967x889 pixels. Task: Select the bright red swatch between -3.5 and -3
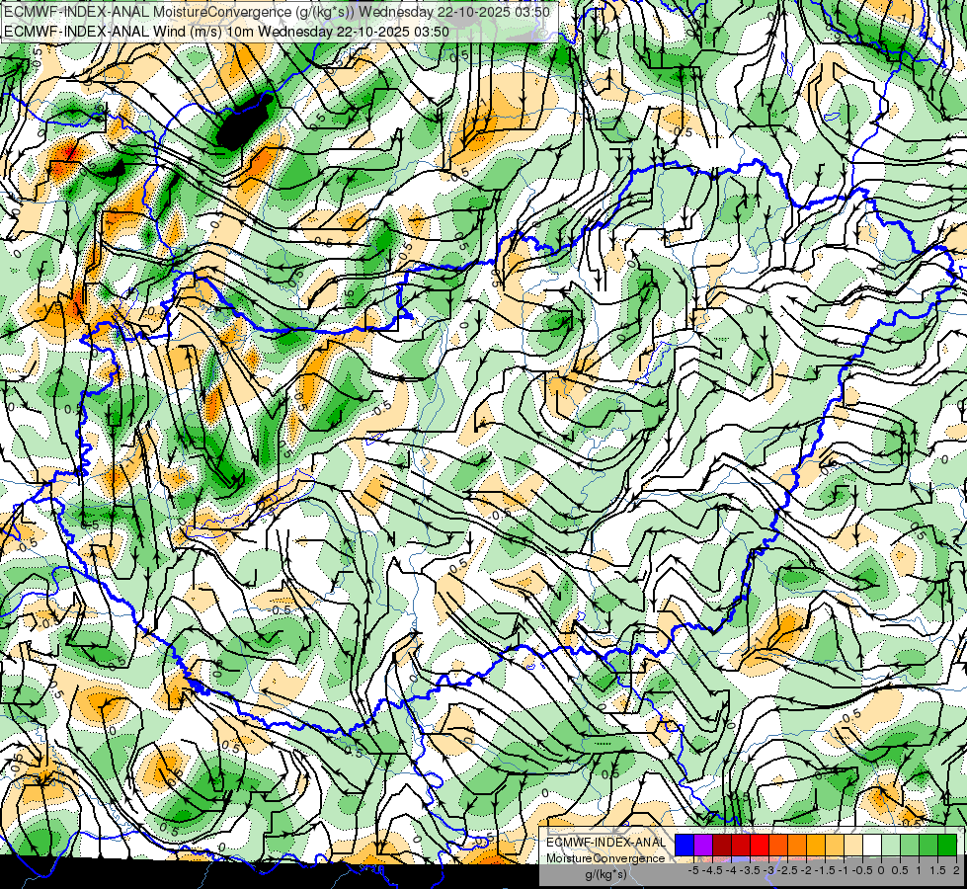coord(760,846)
